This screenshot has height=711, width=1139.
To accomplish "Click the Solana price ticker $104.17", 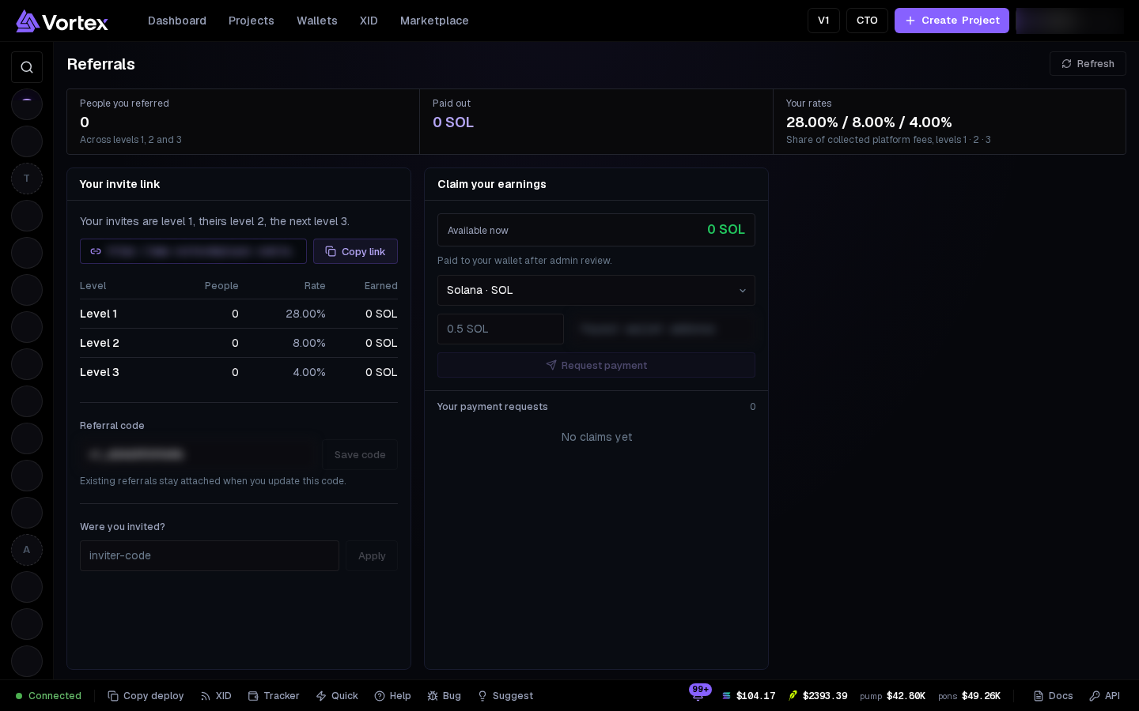I will pos(748,696).
